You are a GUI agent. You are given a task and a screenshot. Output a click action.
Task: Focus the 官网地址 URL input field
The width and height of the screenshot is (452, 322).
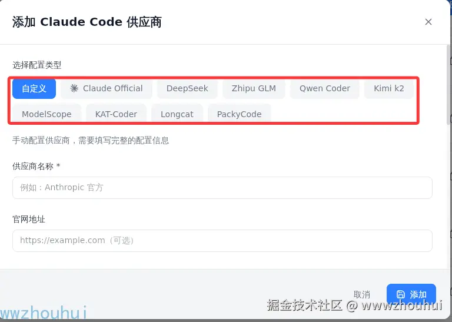[222, 241]
